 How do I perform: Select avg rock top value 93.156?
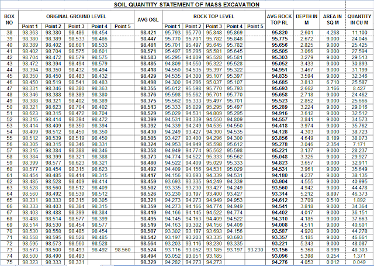(x=279, y=250)
